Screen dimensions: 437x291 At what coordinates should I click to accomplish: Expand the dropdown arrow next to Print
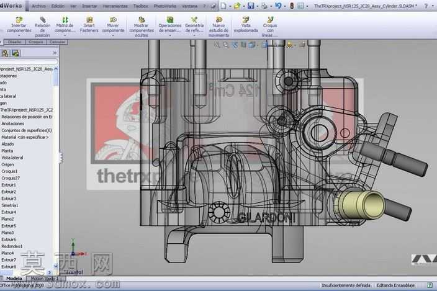[x=271, y=6]
